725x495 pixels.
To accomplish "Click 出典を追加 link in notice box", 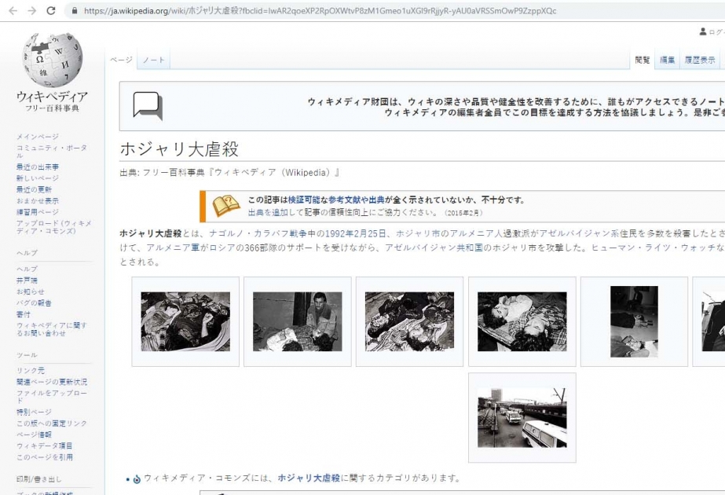I will pos(268,212).
